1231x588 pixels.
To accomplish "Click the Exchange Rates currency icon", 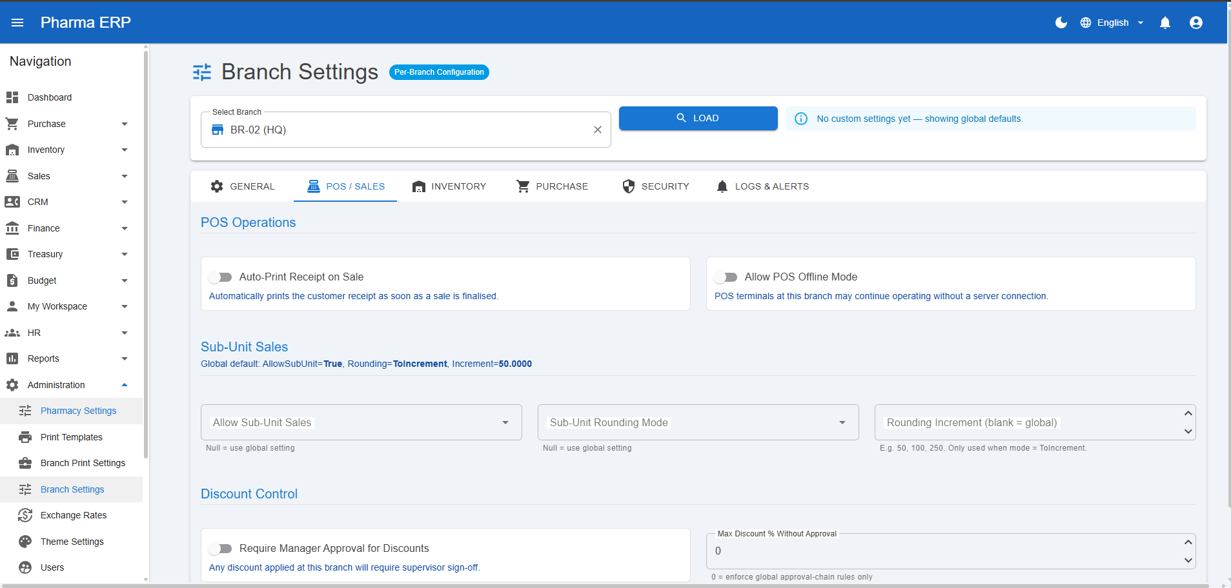I will click(x=25, y=515).
